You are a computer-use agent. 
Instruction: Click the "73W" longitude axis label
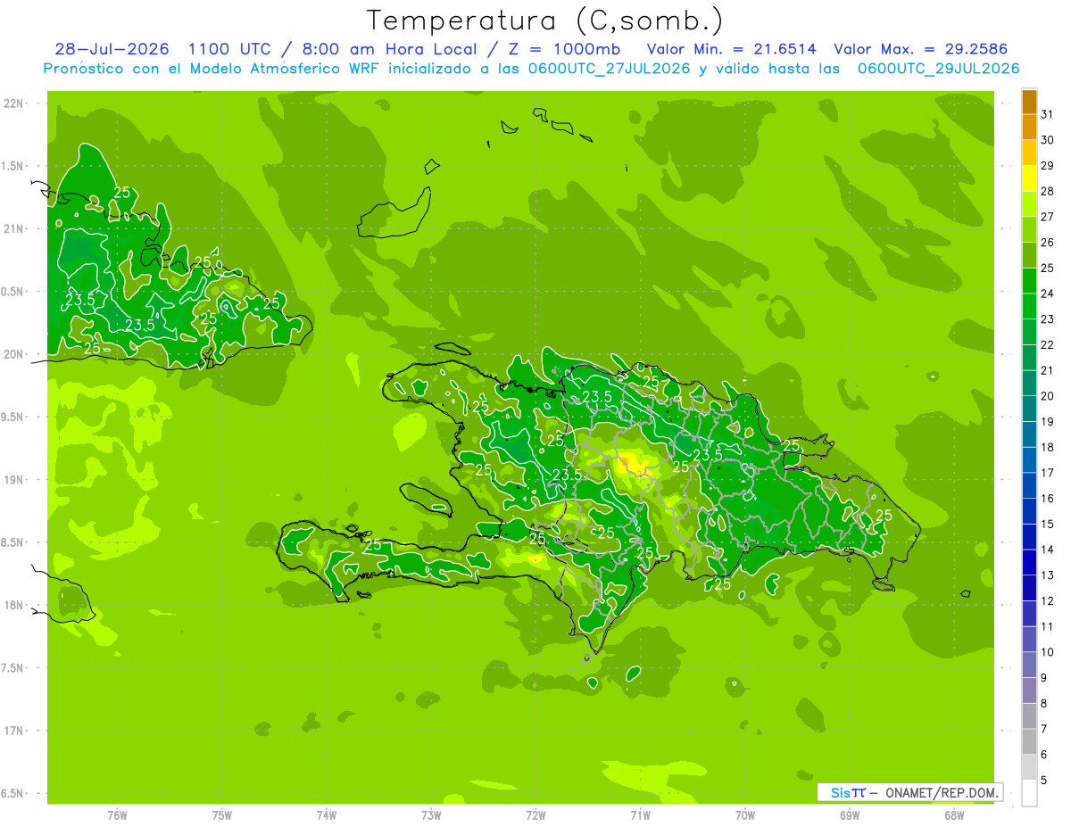click(x=431, y=815)
